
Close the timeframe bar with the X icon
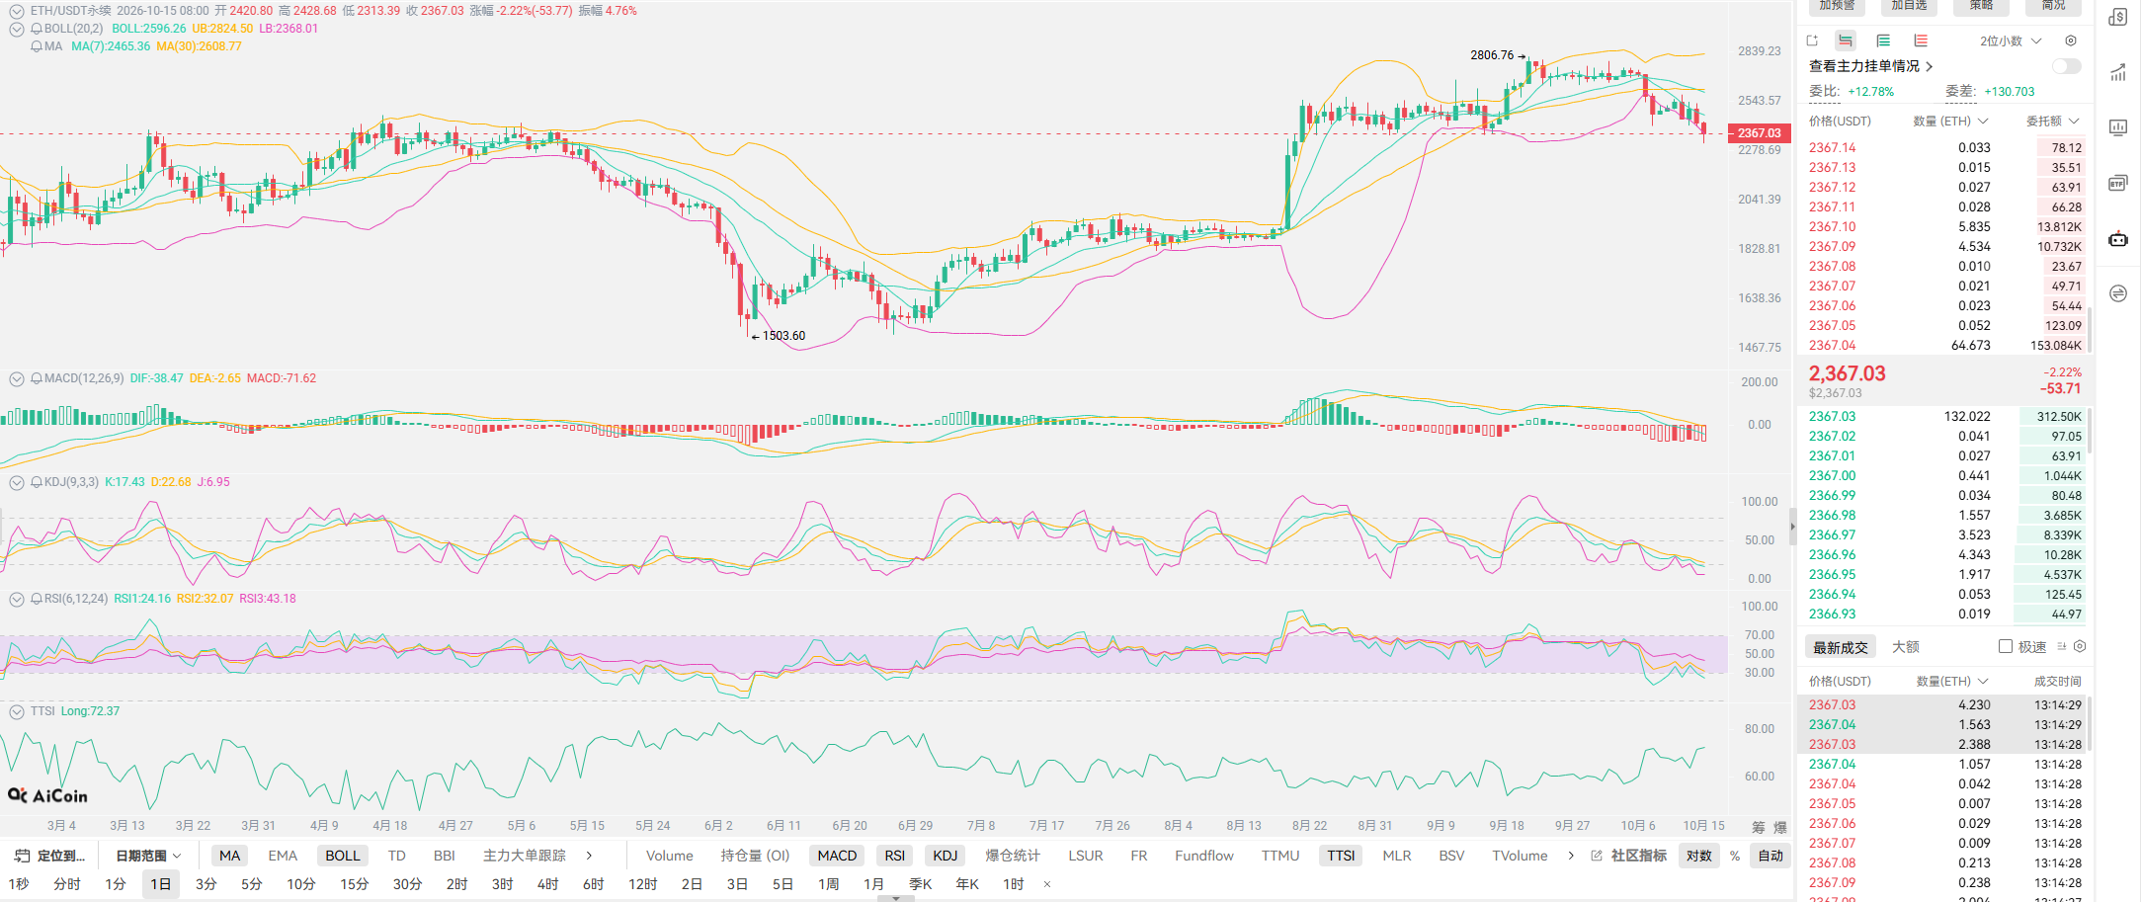click(1047, 884)
